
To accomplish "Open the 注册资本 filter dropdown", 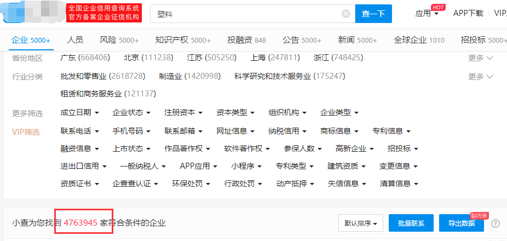I will coord(183,113).
